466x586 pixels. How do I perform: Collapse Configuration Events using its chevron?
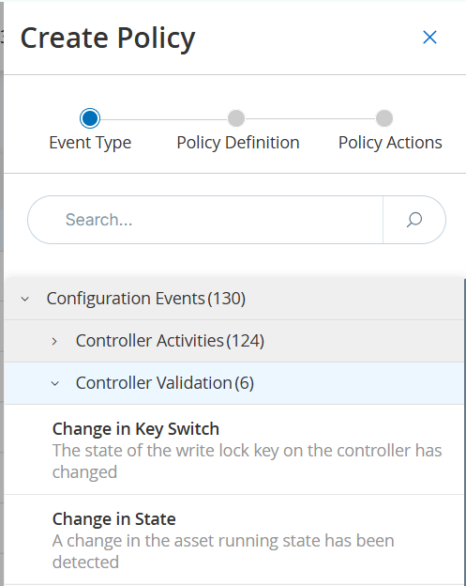pos(25,299)
